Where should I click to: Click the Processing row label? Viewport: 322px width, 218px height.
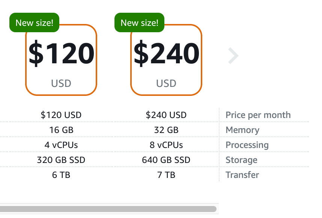click(247, 145)
